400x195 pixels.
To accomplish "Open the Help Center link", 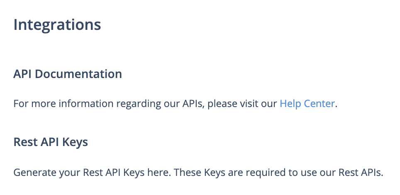I will coord(307,104).
